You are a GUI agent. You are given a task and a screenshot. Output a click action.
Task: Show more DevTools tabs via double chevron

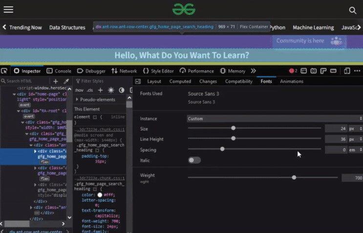[x=253, y=70]
